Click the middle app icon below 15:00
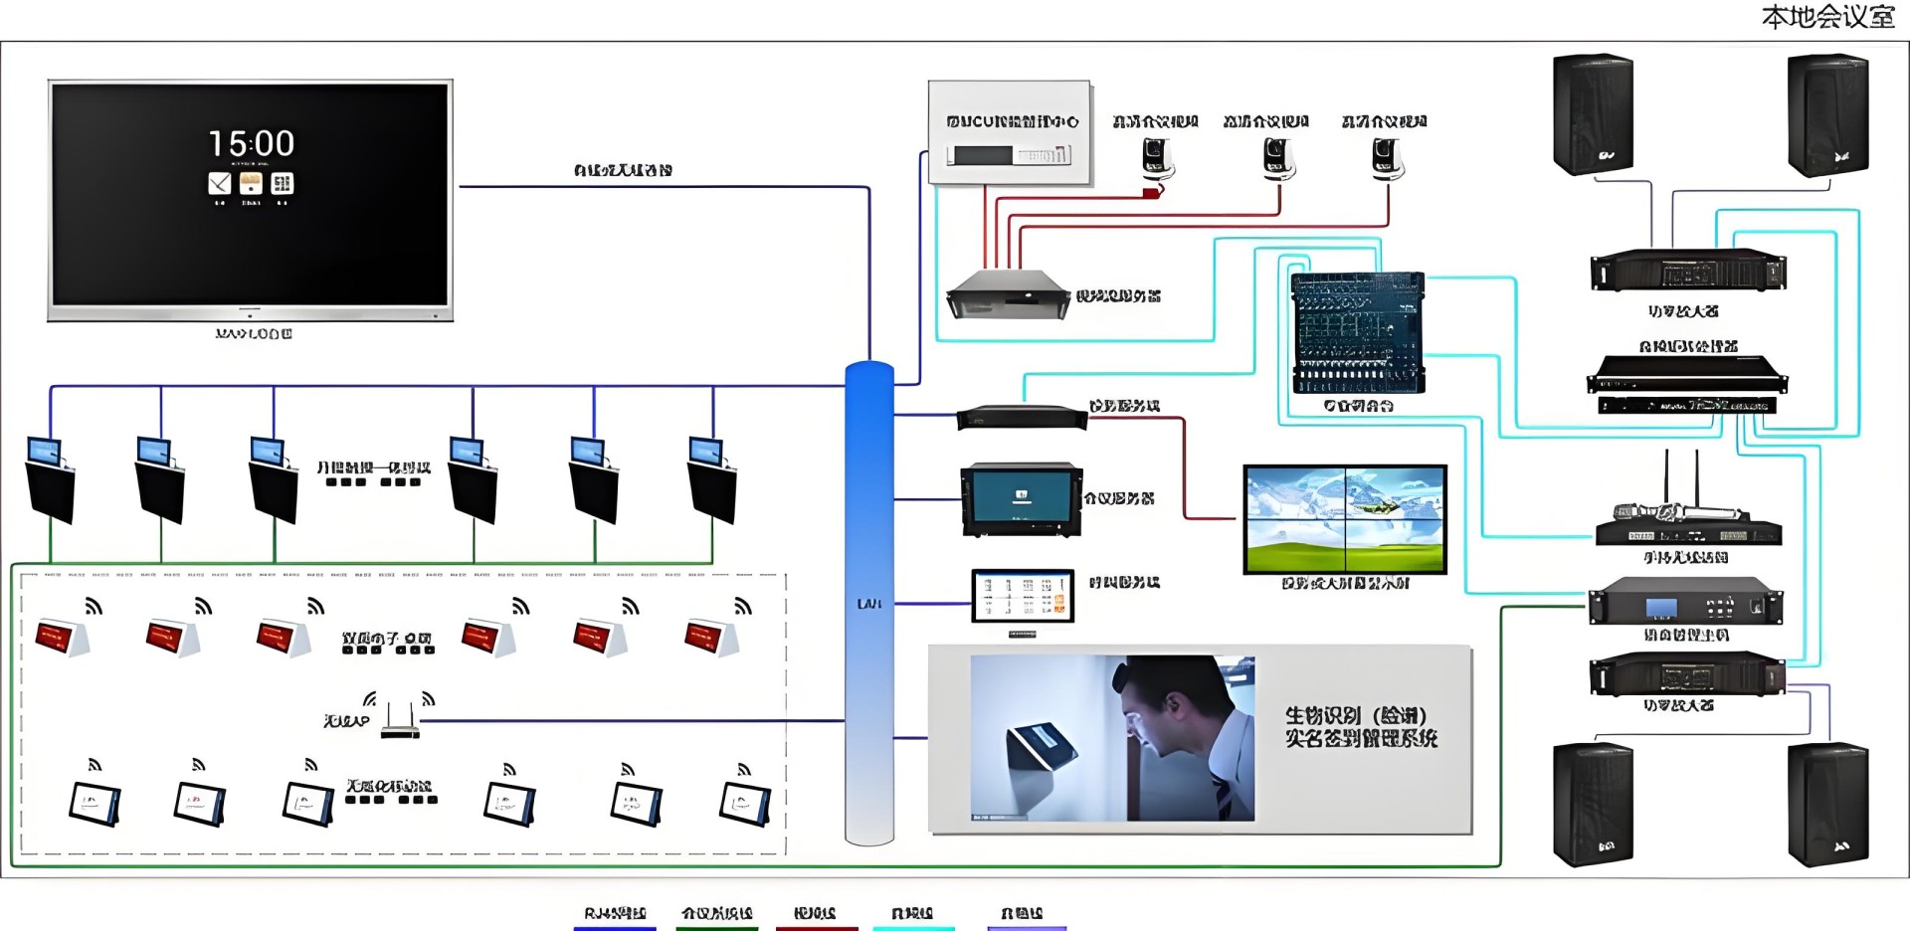The width and height of the screenshot is (1910, 931). 251,183
